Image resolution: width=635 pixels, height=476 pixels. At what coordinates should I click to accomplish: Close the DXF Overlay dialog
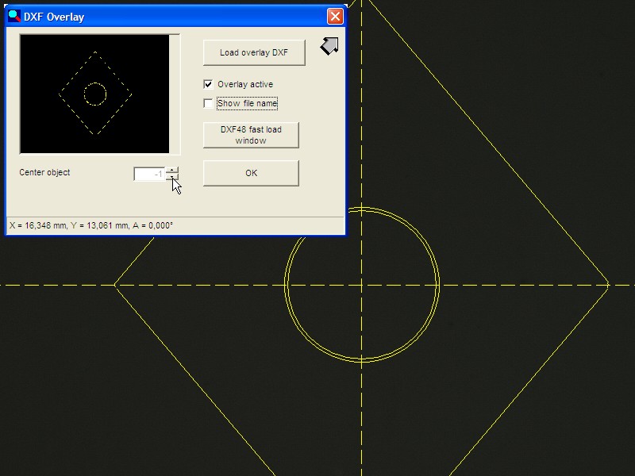336,17
